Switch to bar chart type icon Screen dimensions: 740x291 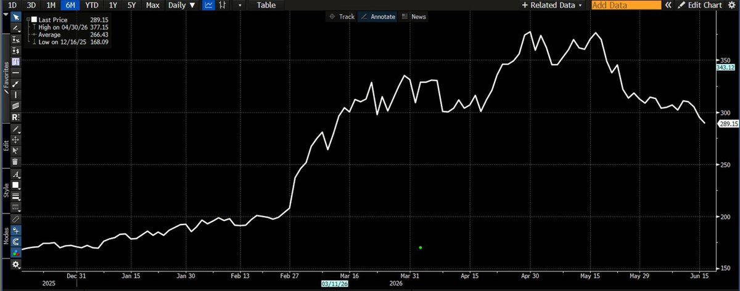[x=223, y=5]
